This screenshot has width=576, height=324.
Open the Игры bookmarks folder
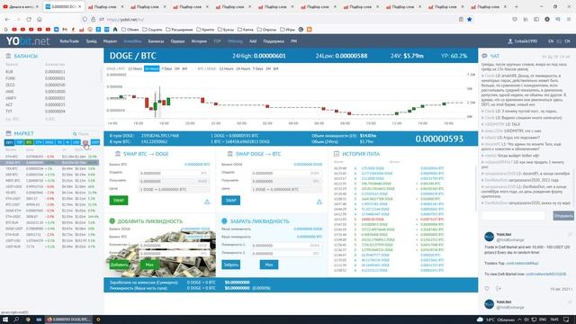tap(288, 30)
